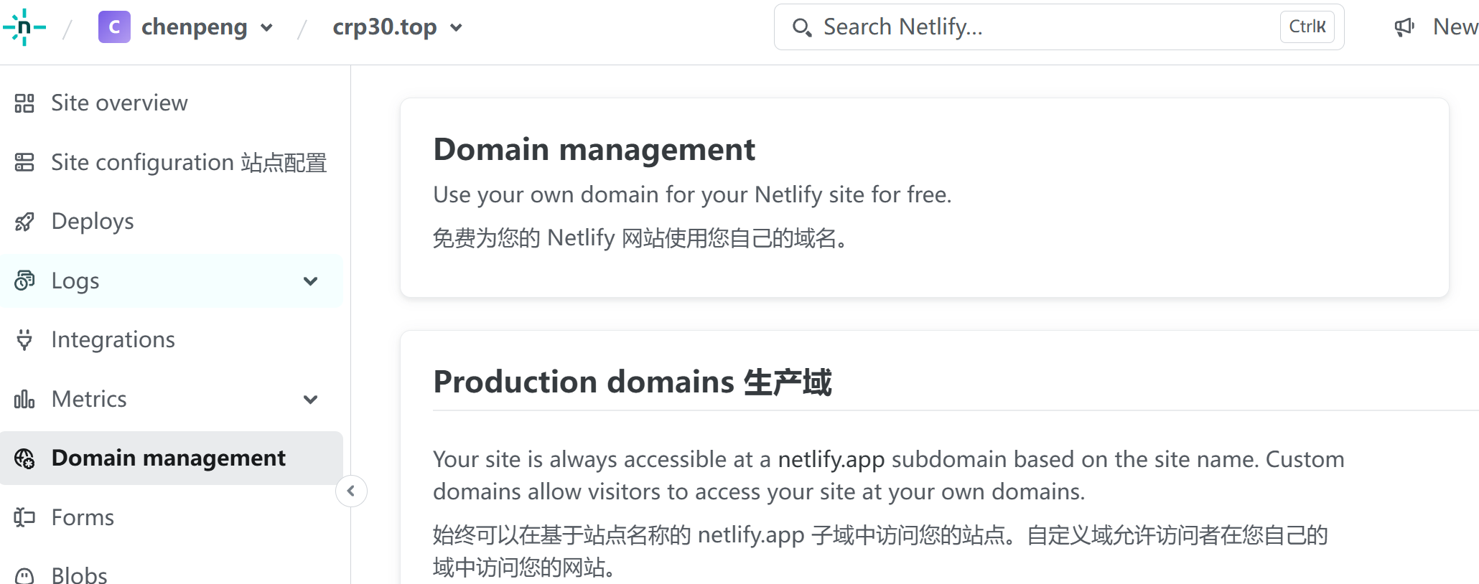Expand the Metrics submenu chevron

pyautogui.click(x=310, y=400)
